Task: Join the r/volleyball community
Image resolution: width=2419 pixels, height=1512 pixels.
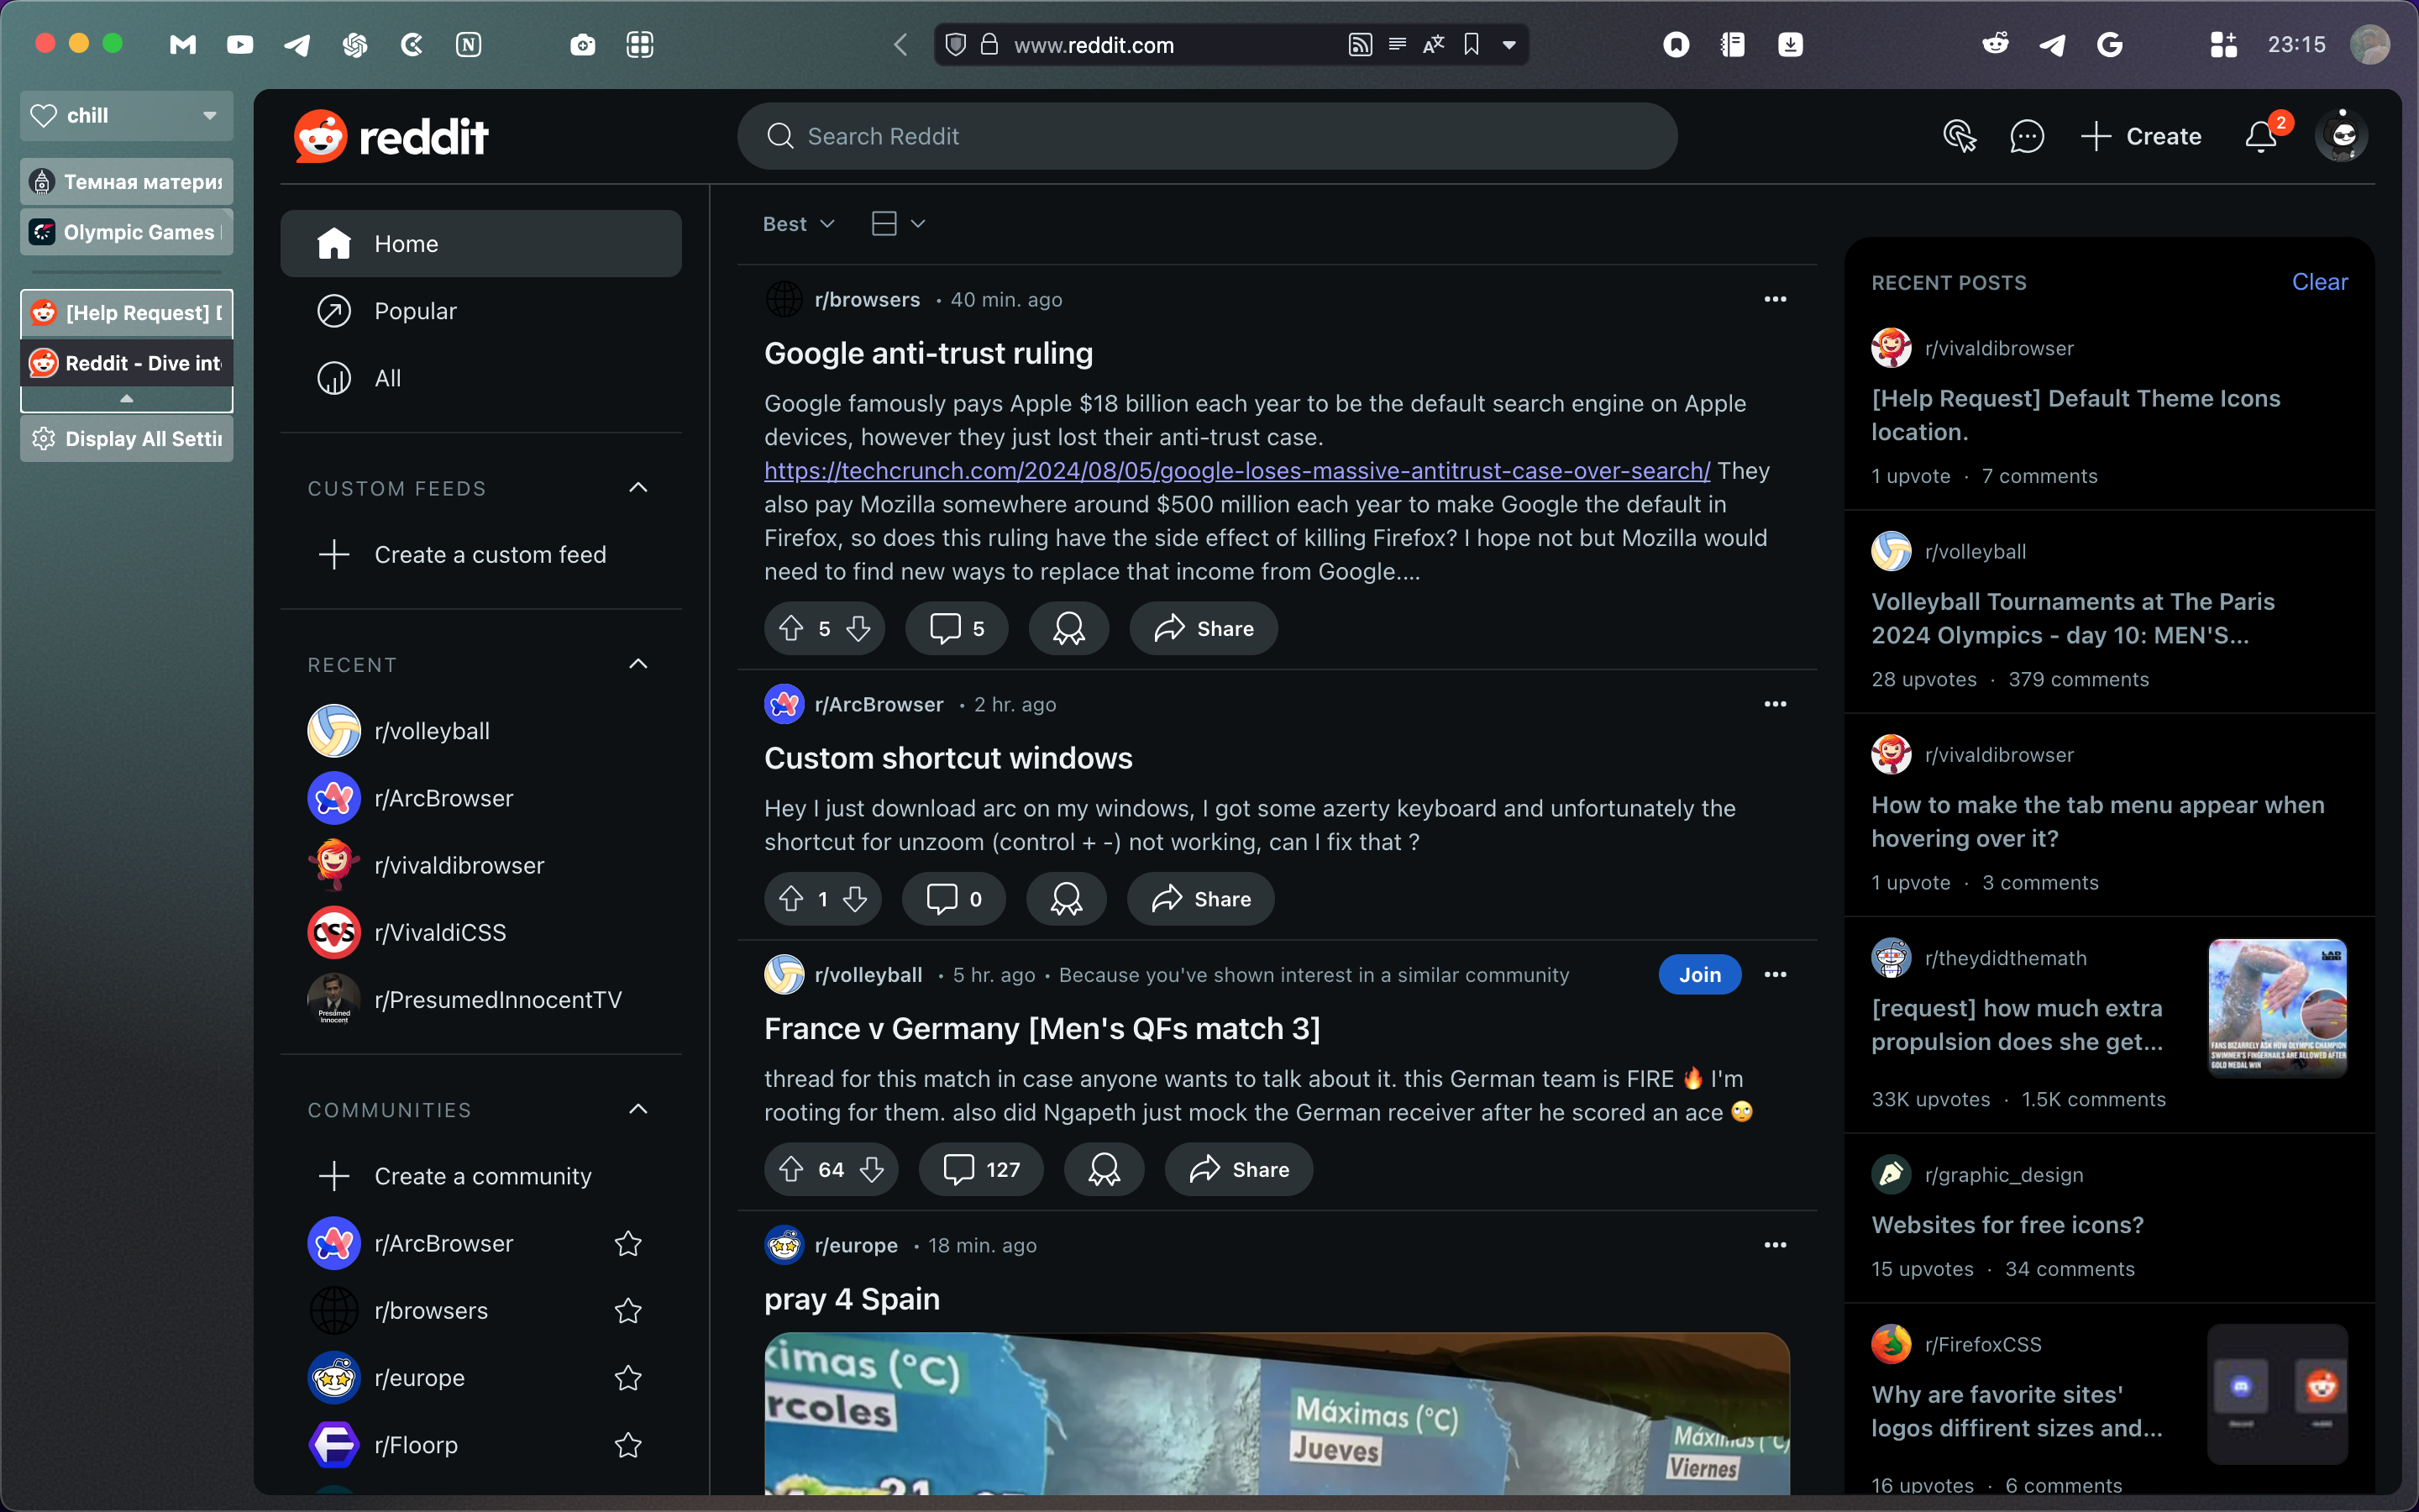Action: (1699, 974)
